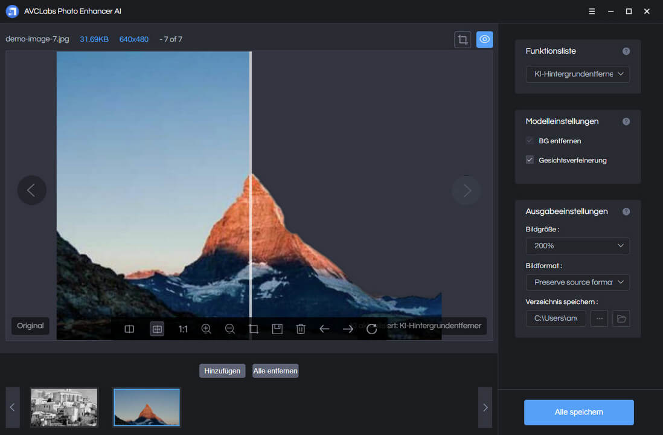Select the crop tool above the preview
This screenshot has height=435, width=663.
[x=463, y=40]
